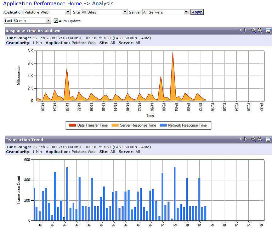
Task: Click the Network Response Time legend swatch
Action: tap(163, 125)
